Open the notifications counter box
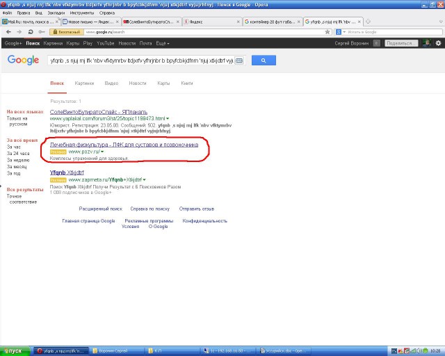This screenshot has height=356, width=445. (376, 43)
